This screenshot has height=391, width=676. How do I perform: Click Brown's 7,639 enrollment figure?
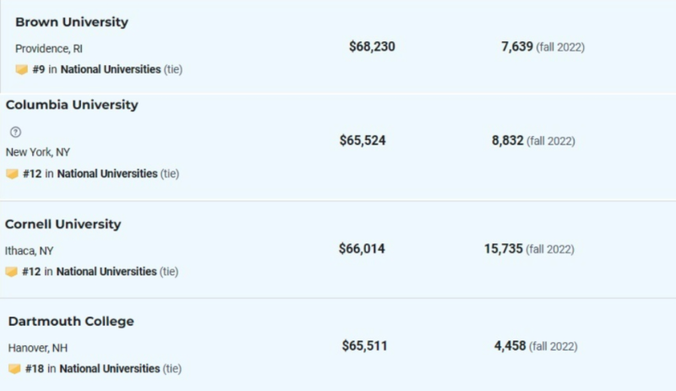[x=517, y=46]
